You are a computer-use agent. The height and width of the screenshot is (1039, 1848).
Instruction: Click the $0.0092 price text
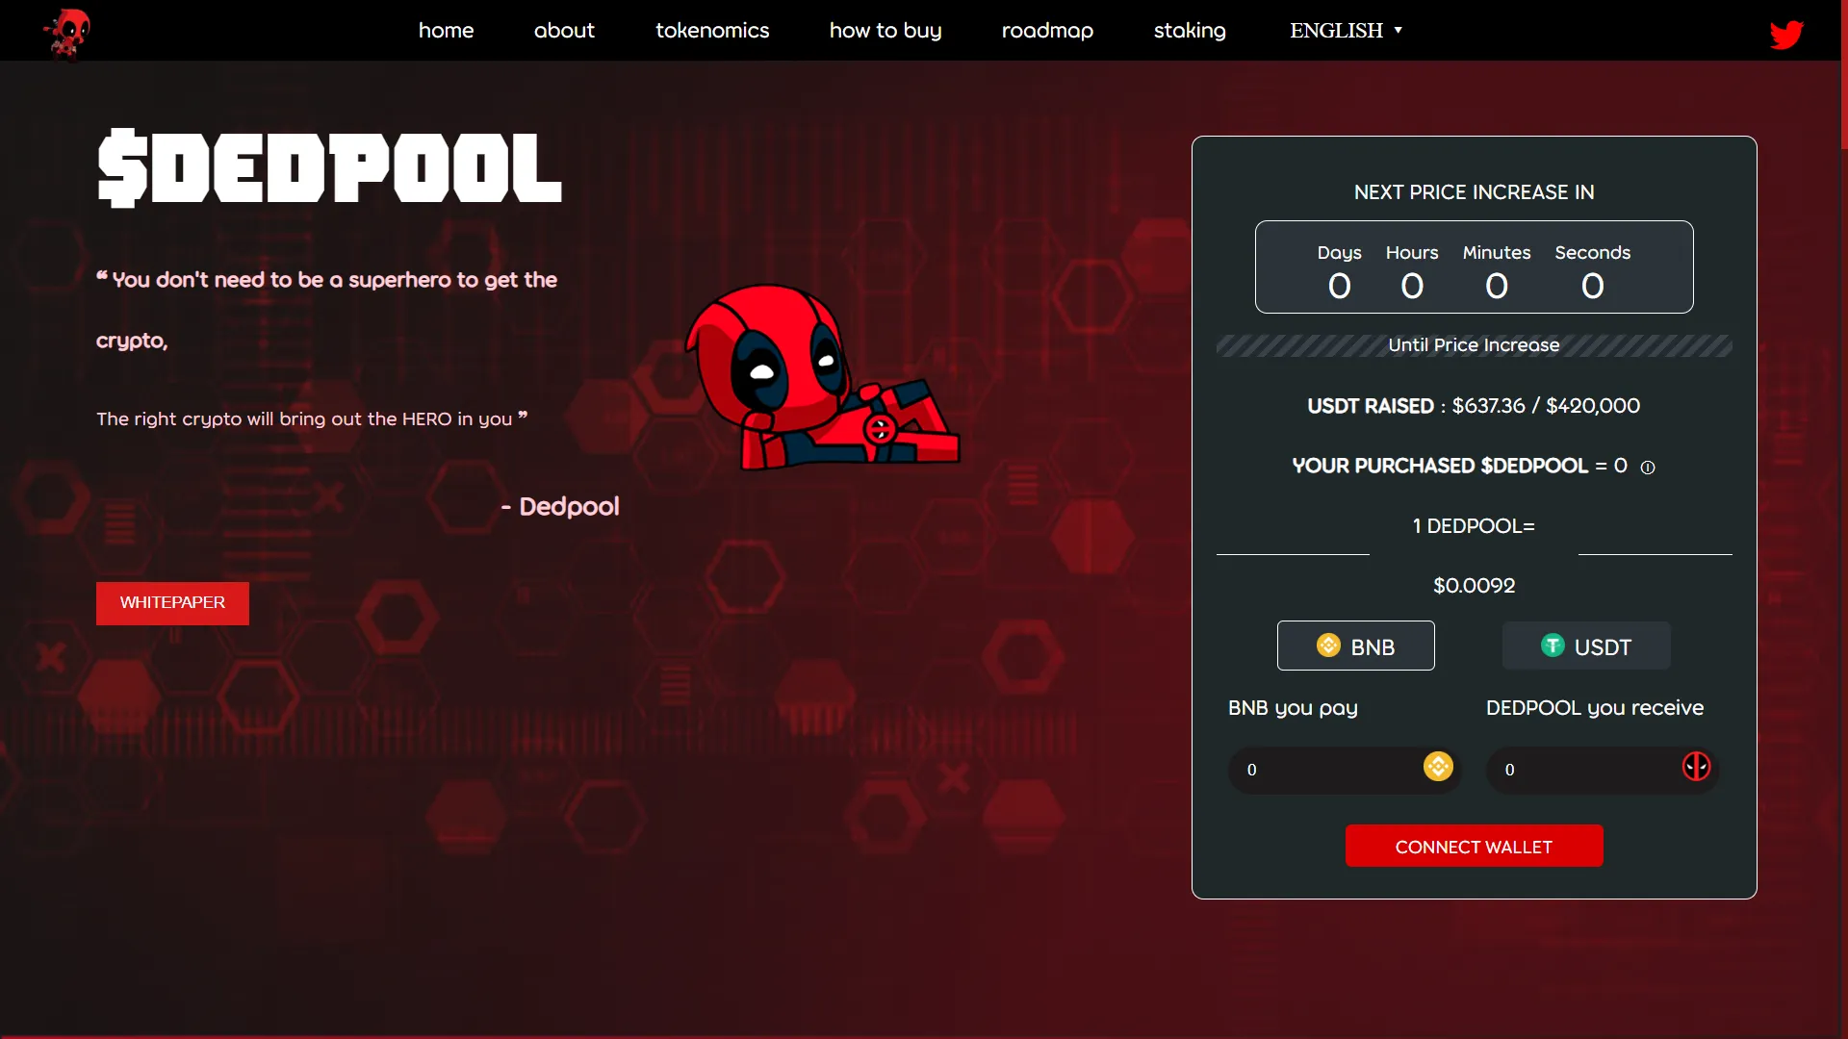tap(1474, 586)
